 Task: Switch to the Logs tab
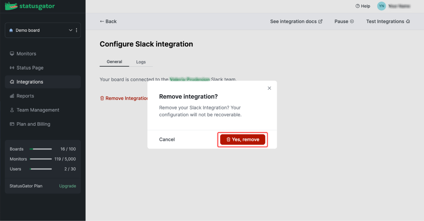click(x=141, y=62)
